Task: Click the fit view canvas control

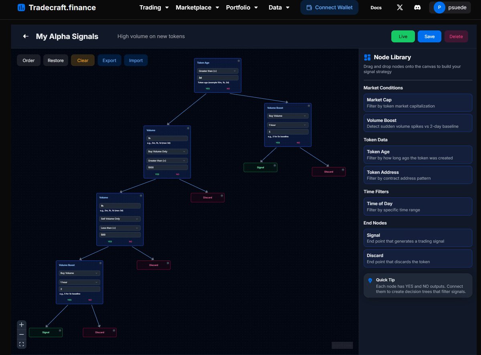Action: click(22, 344)
